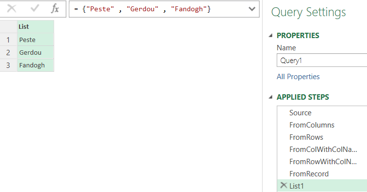Select the Source applied step

click(x=322, y=113)
